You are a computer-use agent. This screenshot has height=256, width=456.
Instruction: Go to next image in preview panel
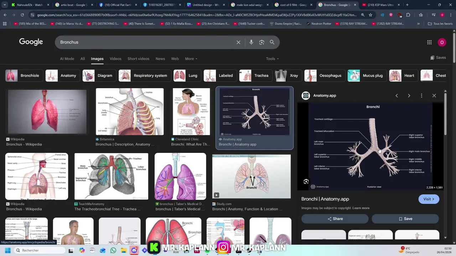point(409,96)
